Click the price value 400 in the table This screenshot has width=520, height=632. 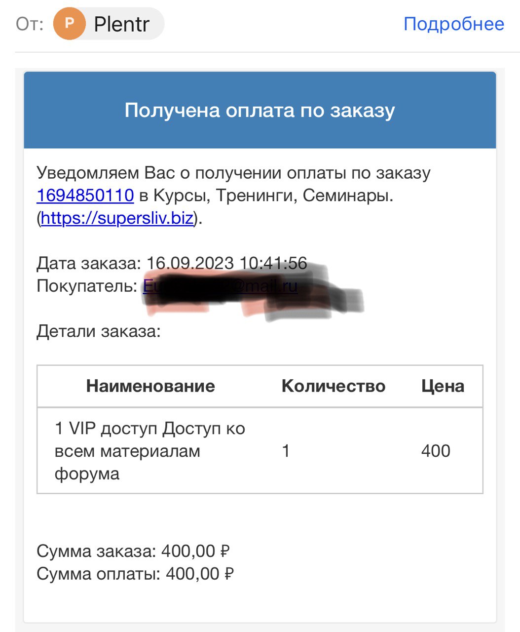[436, 451]
